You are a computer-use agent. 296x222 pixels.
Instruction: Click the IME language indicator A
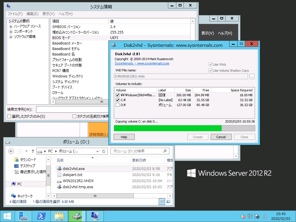tap(265, 216)
